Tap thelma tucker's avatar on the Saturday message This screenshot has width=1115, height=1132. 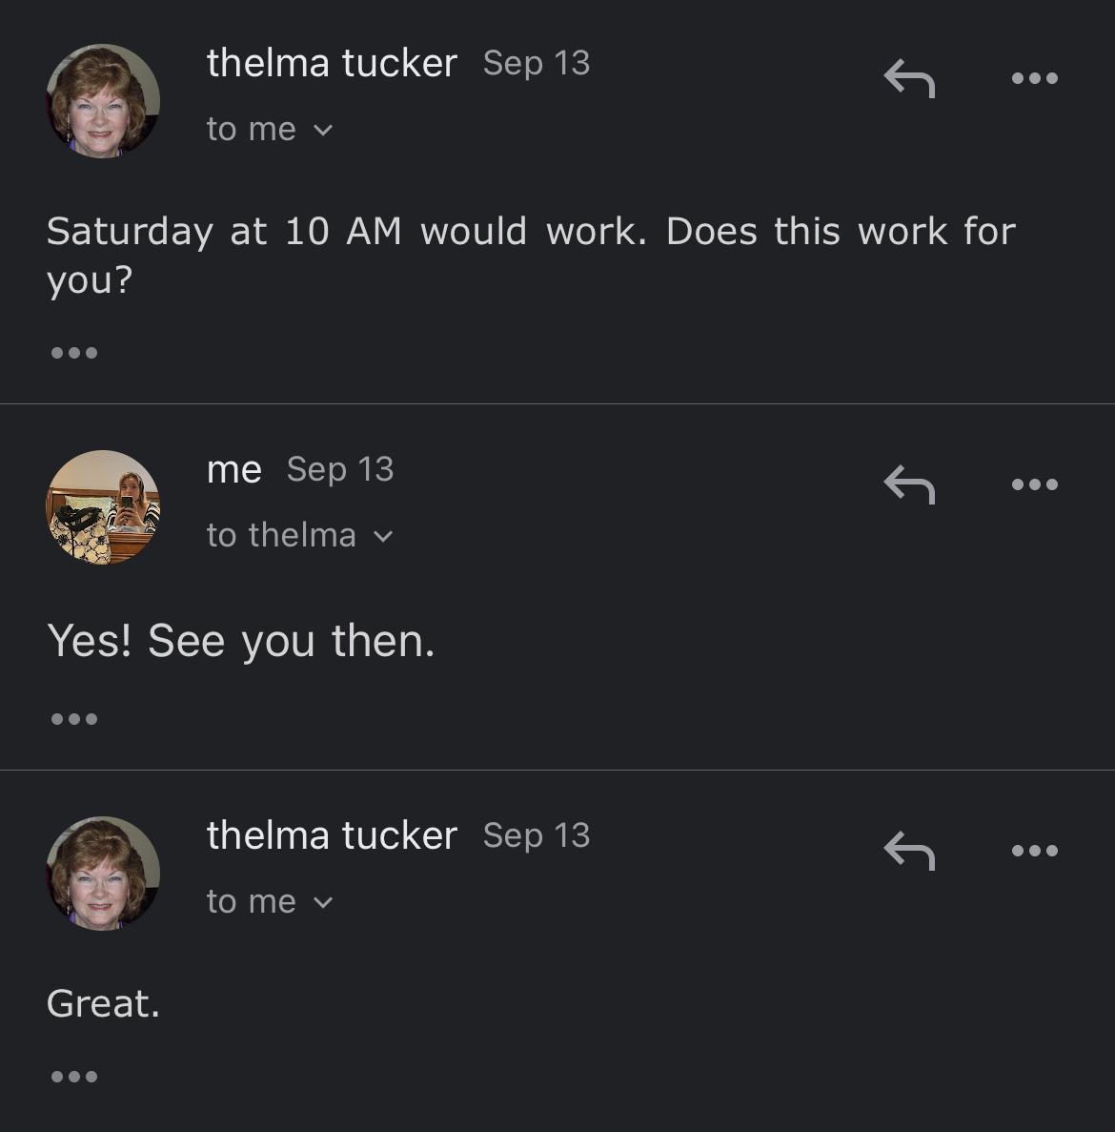(103, 101)
